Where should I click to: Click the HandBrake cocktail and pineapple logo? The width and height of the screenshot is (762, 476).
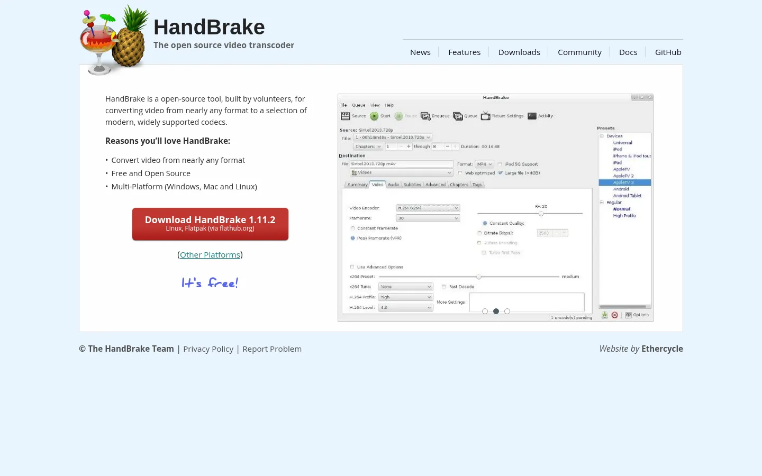point(114,41)
